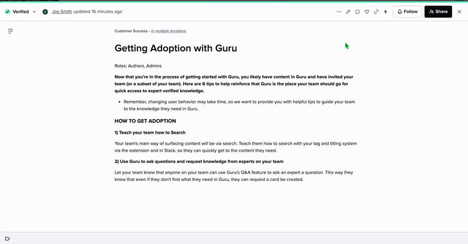Favorite the card with heart icon
The image size is (468, 244).
click(x=367, y=12)
